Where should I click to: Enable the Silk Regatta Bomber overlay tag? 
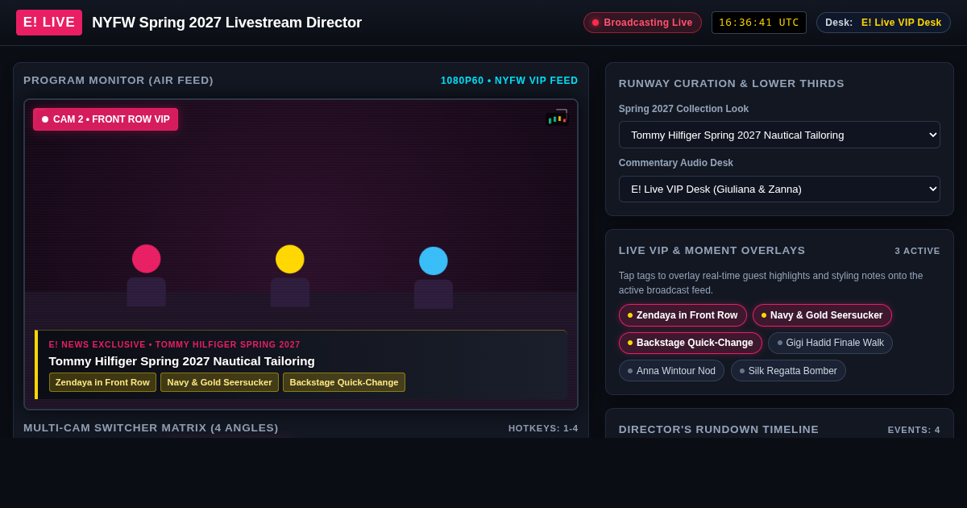pyautogui.click(x=788, y=371)
